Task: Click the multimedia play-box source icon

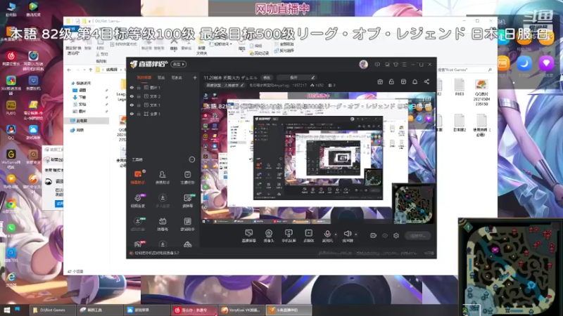Action: tap(308, 234)
